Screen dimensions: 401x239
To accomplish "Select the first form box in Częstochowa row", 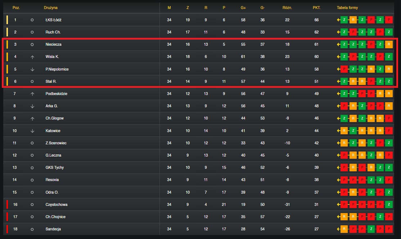I will pos(344,204).
